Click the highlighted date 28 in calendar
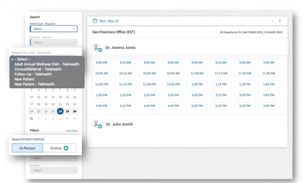Viewport: 305px width, 183px height. (60, 111)
